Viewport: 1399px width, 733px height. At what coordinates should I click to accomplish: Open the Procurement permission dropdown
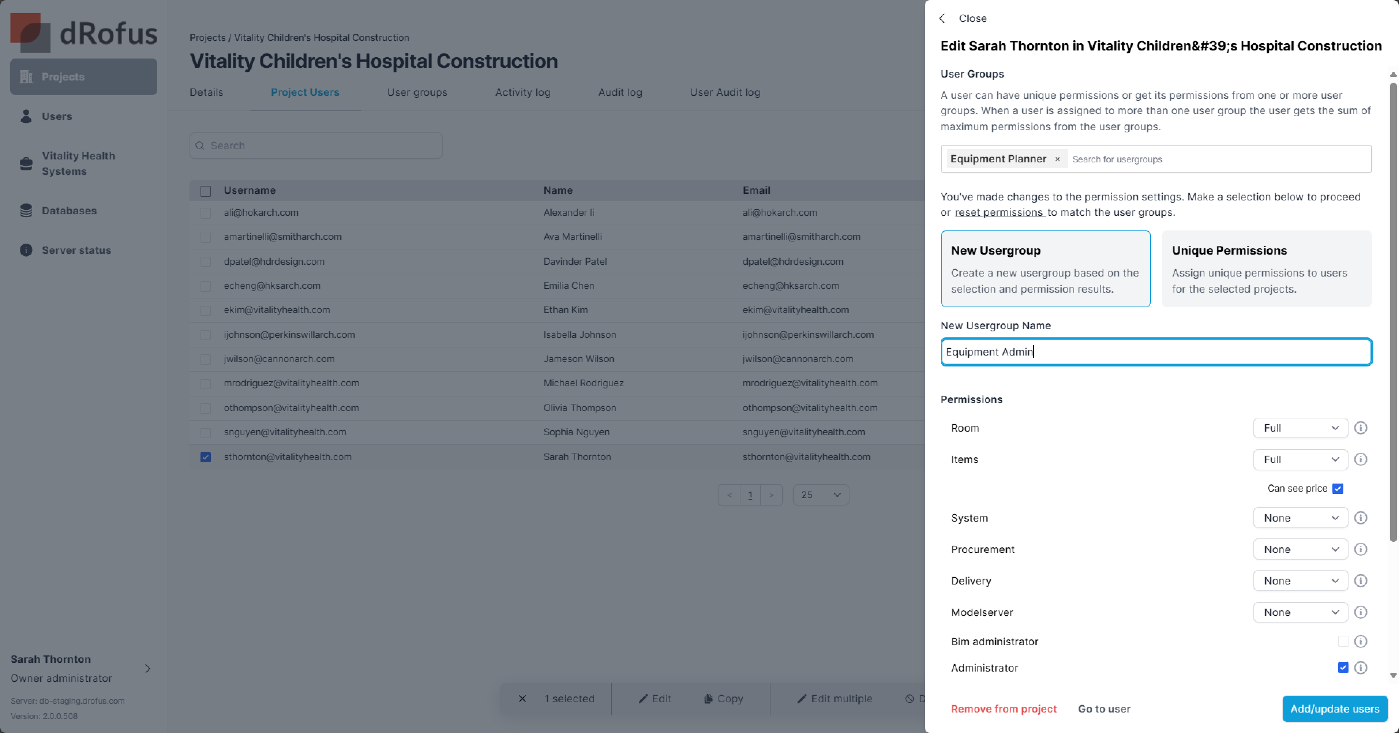tap(1299, 549)
